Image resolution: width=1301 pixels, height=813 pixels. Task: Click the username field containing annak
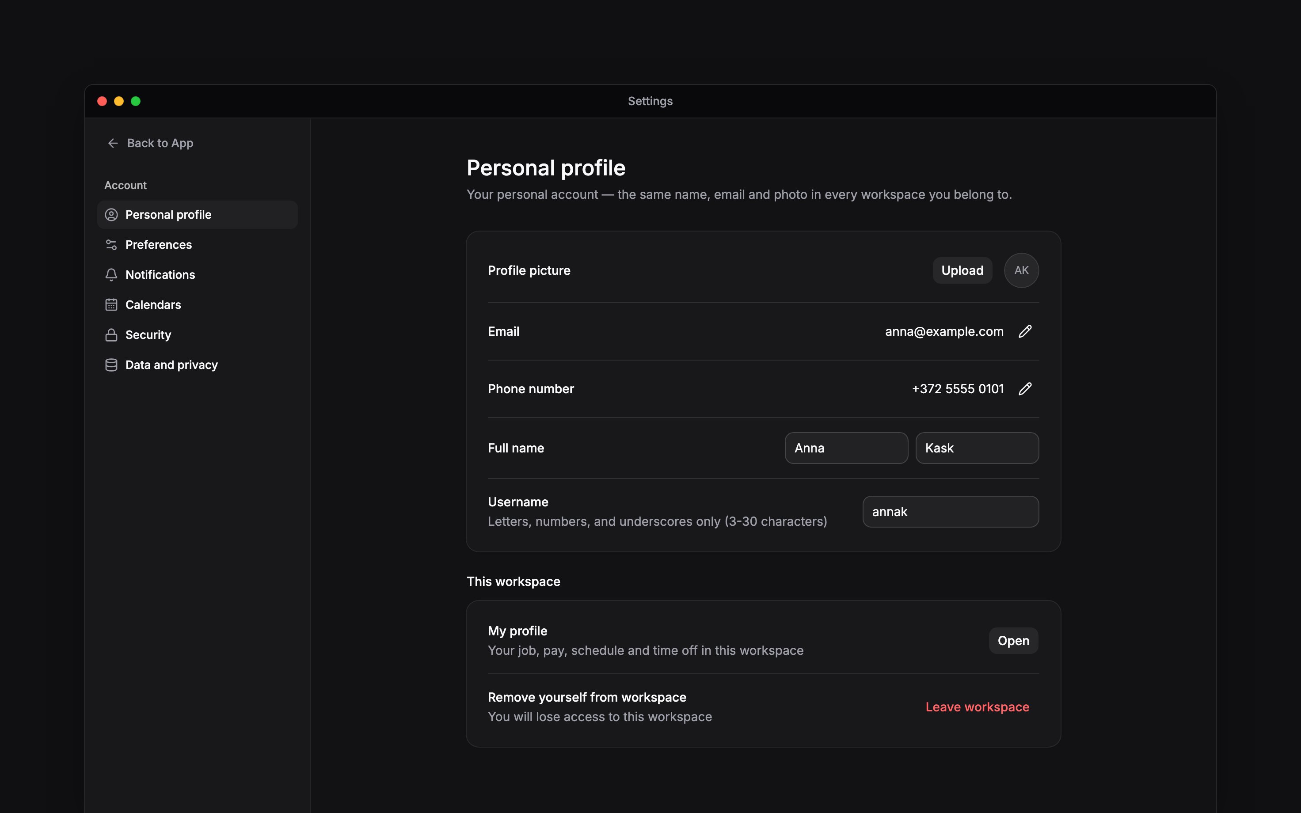click(x=951, y=512)
